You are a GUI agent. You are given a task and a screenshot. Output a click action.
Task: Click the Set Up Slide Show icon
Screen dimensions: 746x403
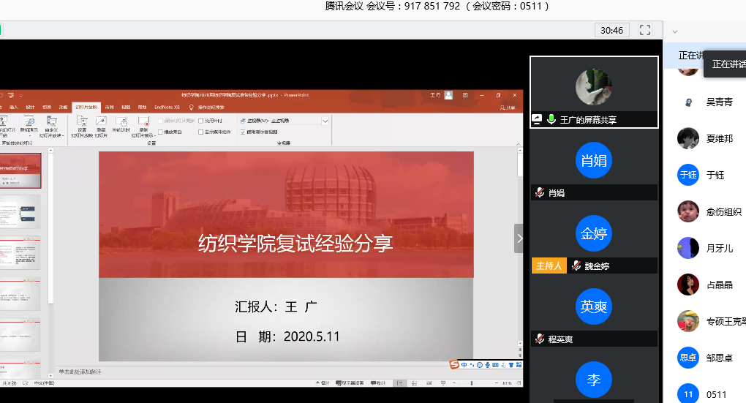click(x=81, y=121)
